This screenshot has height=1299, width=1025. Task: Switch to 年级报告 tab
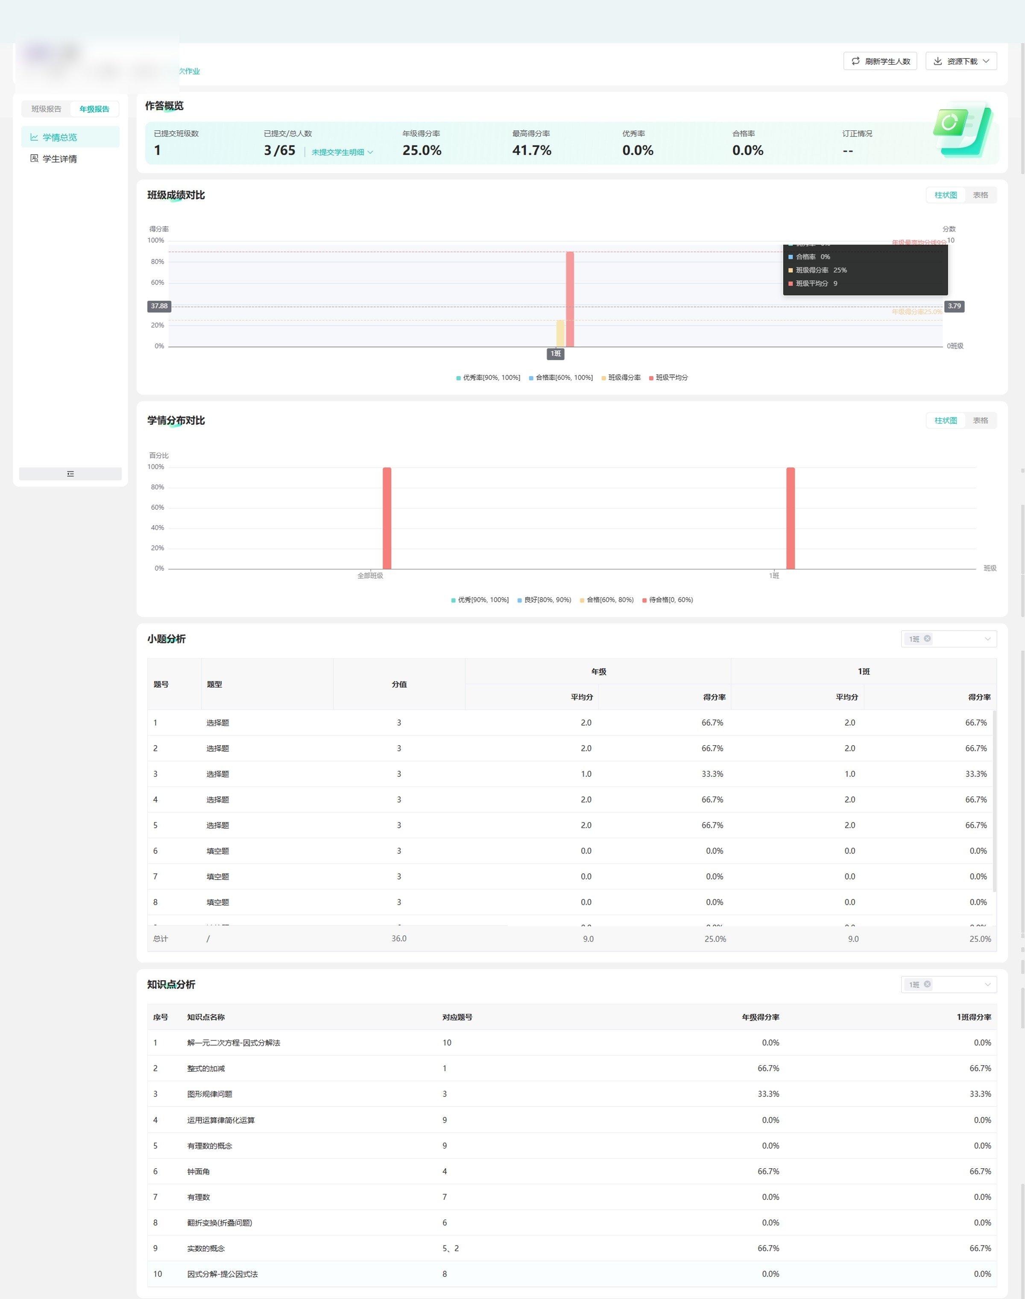(94, 109)
